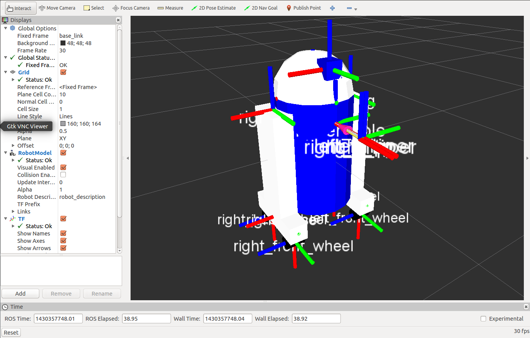Open the minus remove-tool dropdown in toolbar
The image size is (530, 338).
pyautogui.click(x=352, y=8)
